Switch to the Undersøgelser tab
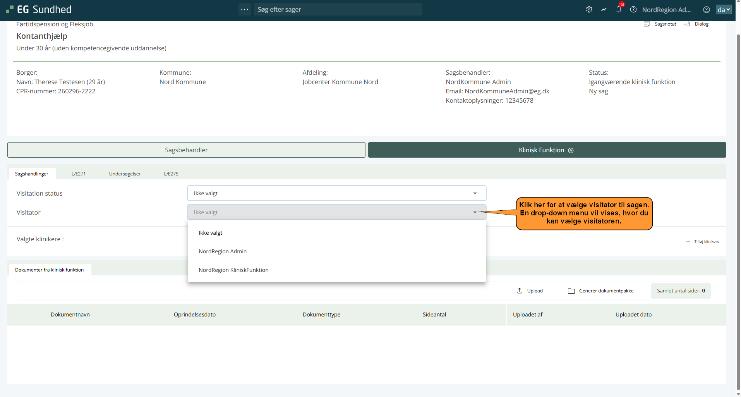 (x=125, y=174)
